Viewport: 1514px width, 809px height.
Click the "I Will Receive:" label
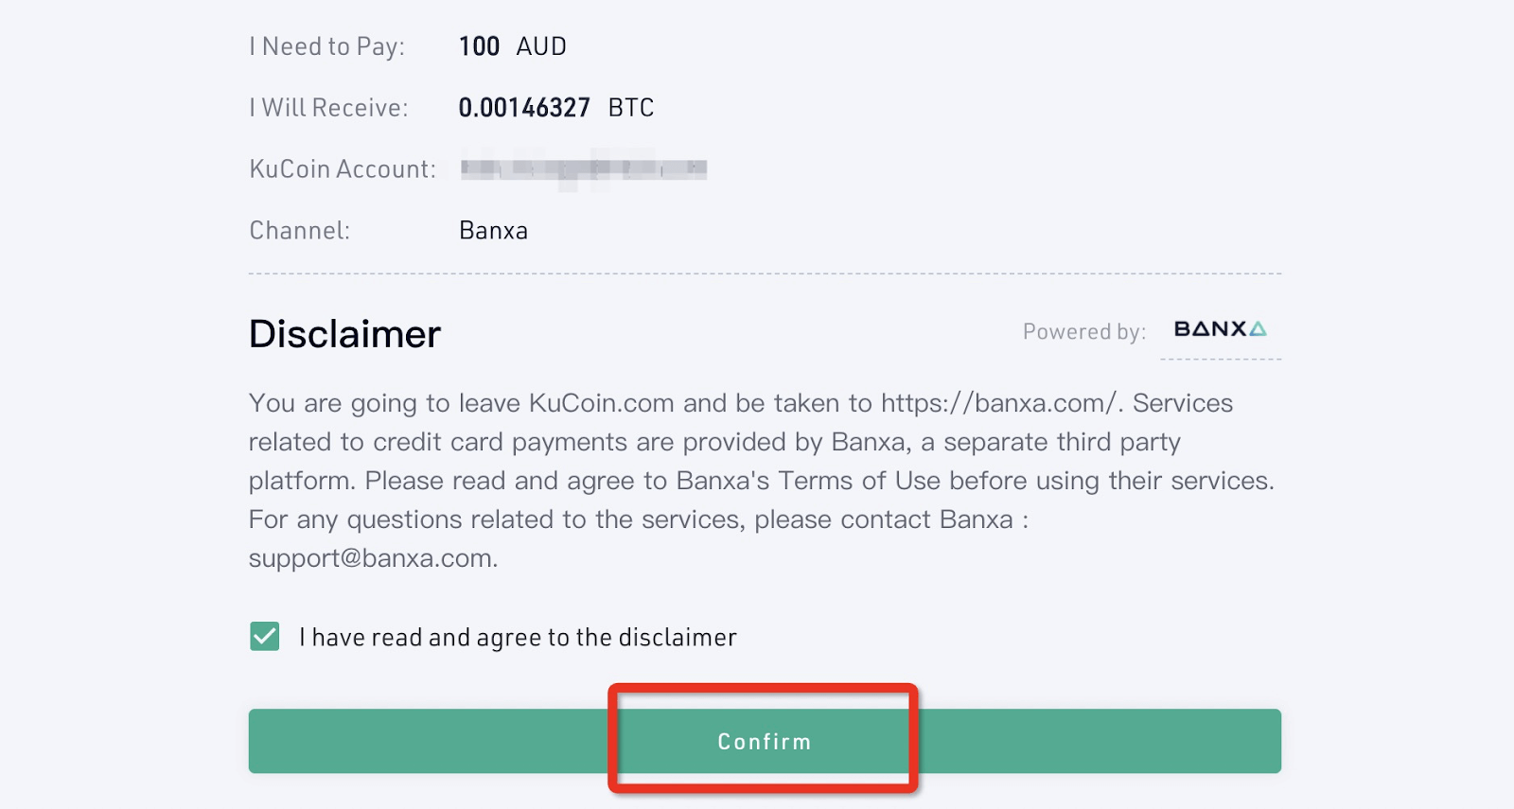pos(328,108)
